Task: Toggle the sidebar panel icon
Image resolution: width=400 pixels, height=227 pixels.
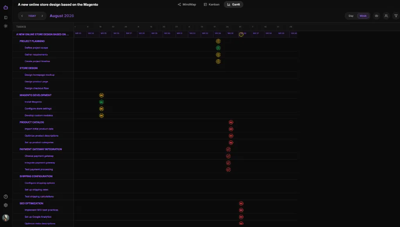Action: (5, 18)
